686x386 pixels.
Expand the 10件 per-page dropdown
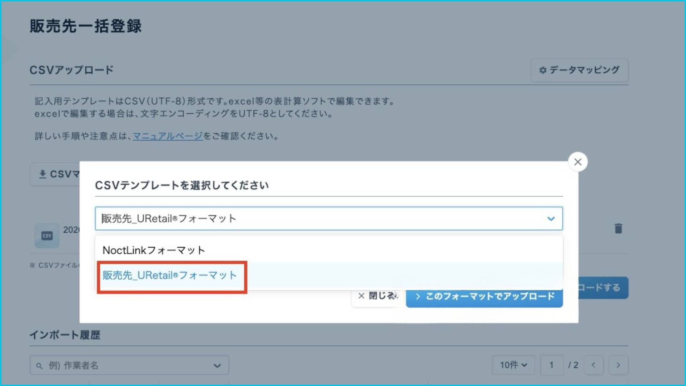[513, 365]
